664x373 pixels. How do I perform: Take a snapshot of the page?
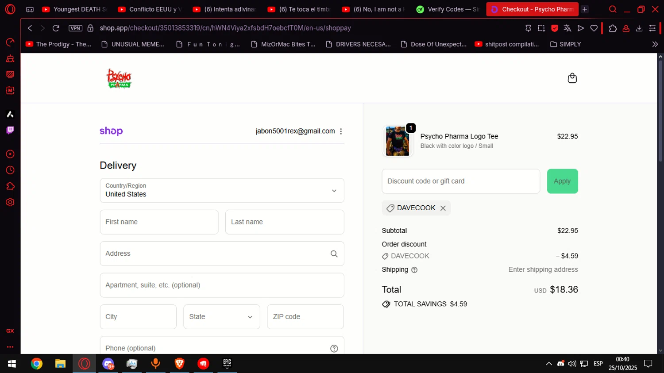[x=541, y=28]
